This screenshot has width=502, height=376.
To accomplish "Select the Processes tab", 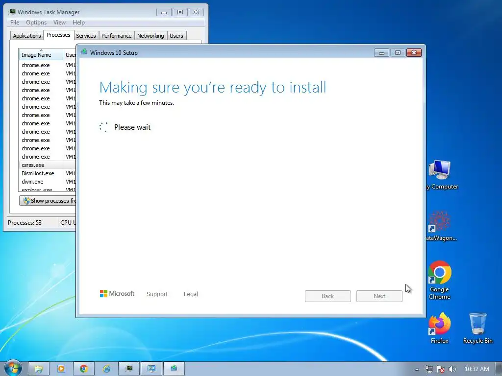I will click(x=58, y=35).
